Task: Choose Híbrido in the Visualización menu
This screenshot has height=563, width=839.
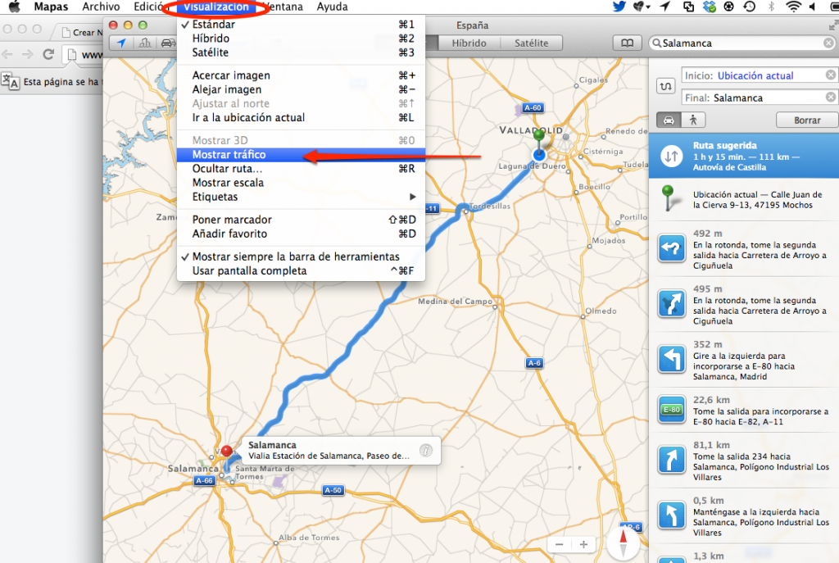Action: pos(301,38)
